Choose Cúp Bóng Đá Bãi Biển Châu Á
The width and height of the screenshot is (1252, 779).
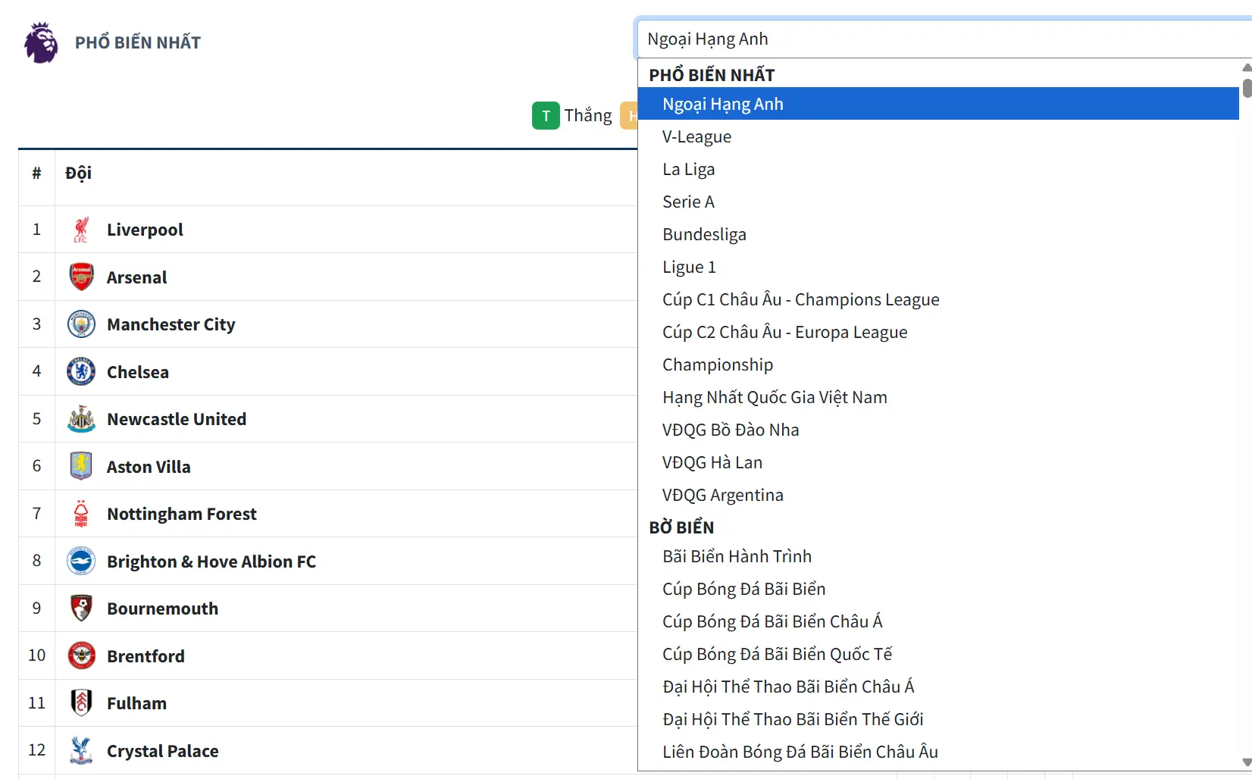772,622
